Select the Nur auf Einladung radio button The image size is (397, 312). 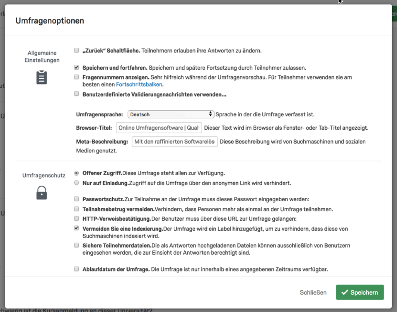76,183
